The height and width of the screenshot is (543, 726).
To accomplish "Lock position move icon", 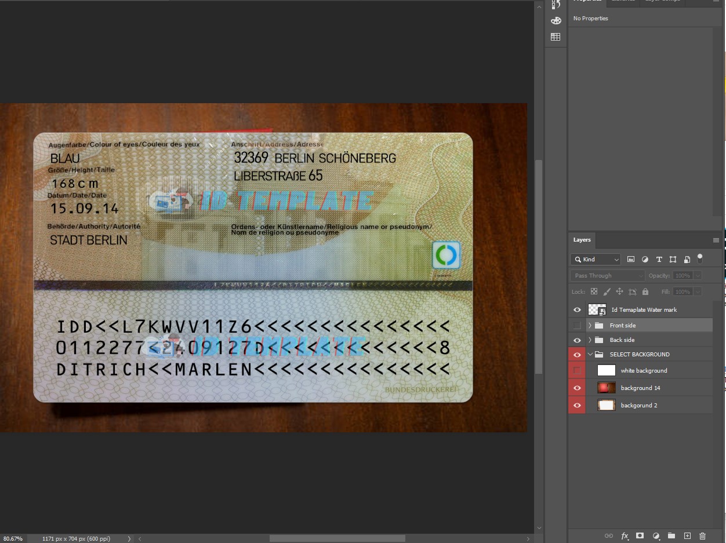I will tap(619, 291).
